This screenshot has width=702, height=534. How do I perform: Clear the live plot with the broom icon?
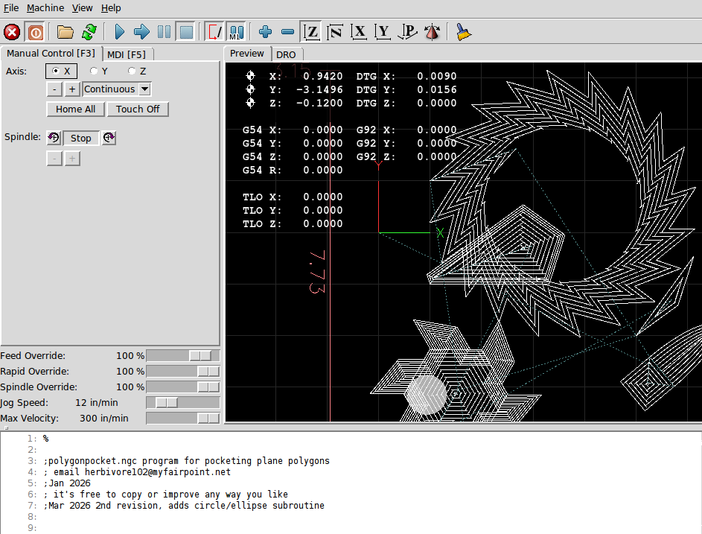464,32
